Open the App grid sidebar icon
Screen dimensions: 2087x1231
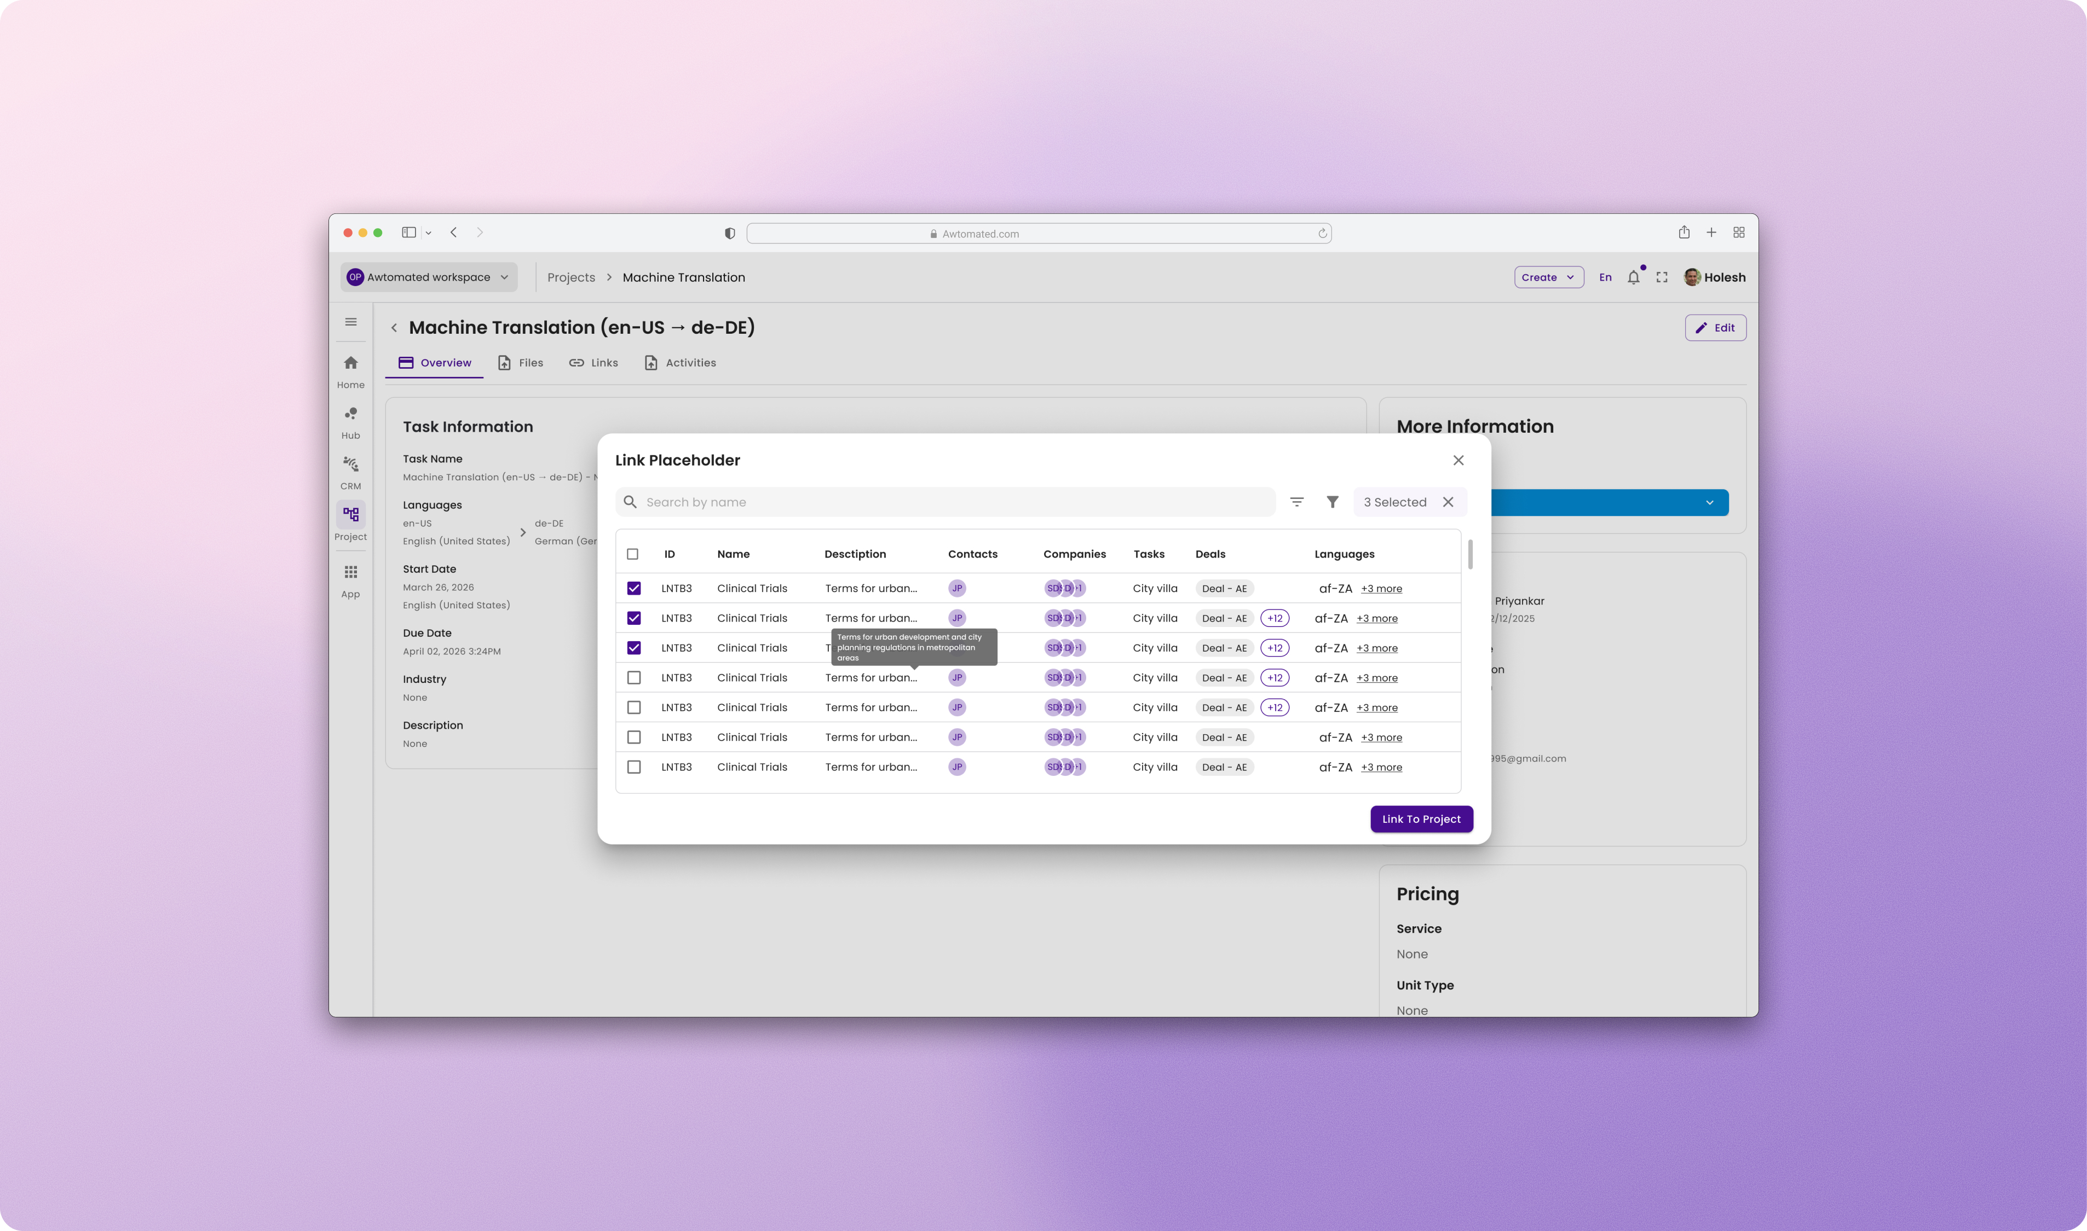(351, 580)
